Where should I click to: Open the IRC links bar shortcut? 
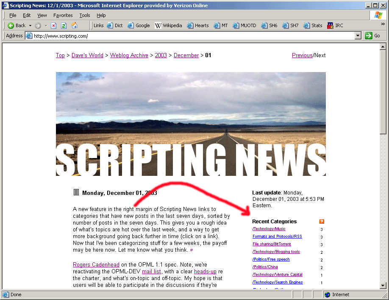335,25
